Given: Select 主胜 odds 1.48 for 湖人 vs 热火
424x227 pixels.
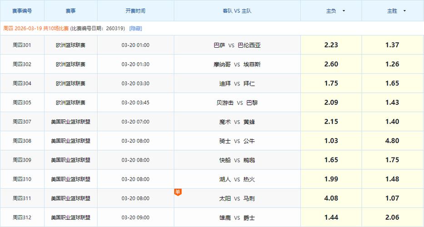Looking at the screenshot, I should [x=393, y=179].
